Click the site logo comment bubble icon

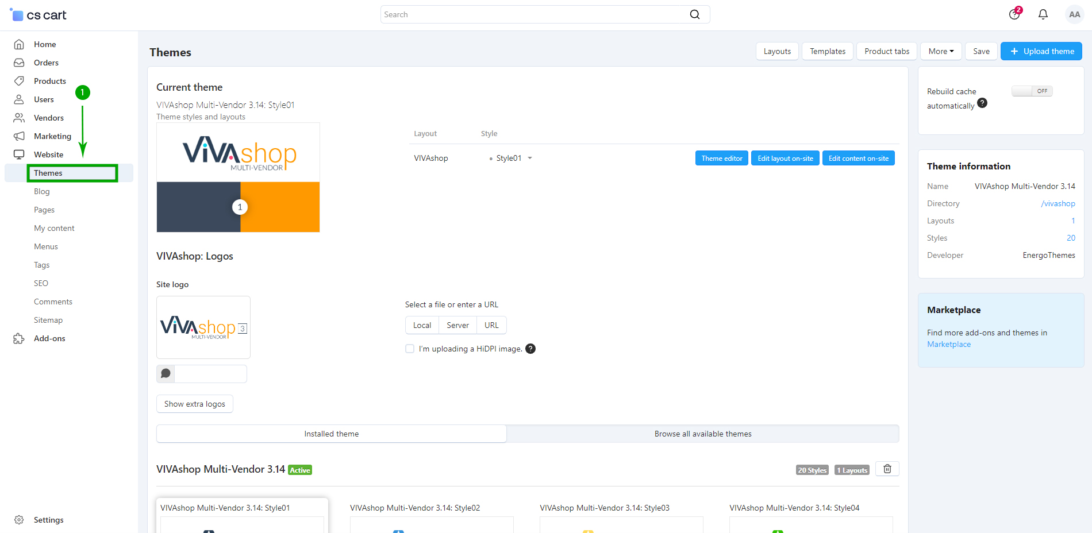[x=166, y=374]
